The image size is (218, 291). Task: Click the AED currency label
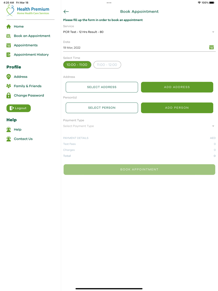(x=213, y=138)
